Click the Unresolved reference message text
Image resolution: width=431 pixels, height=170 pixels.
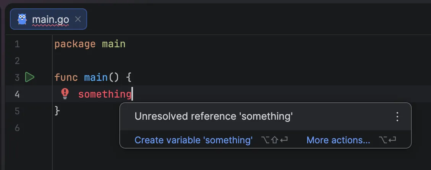click(x=214, y=117)
